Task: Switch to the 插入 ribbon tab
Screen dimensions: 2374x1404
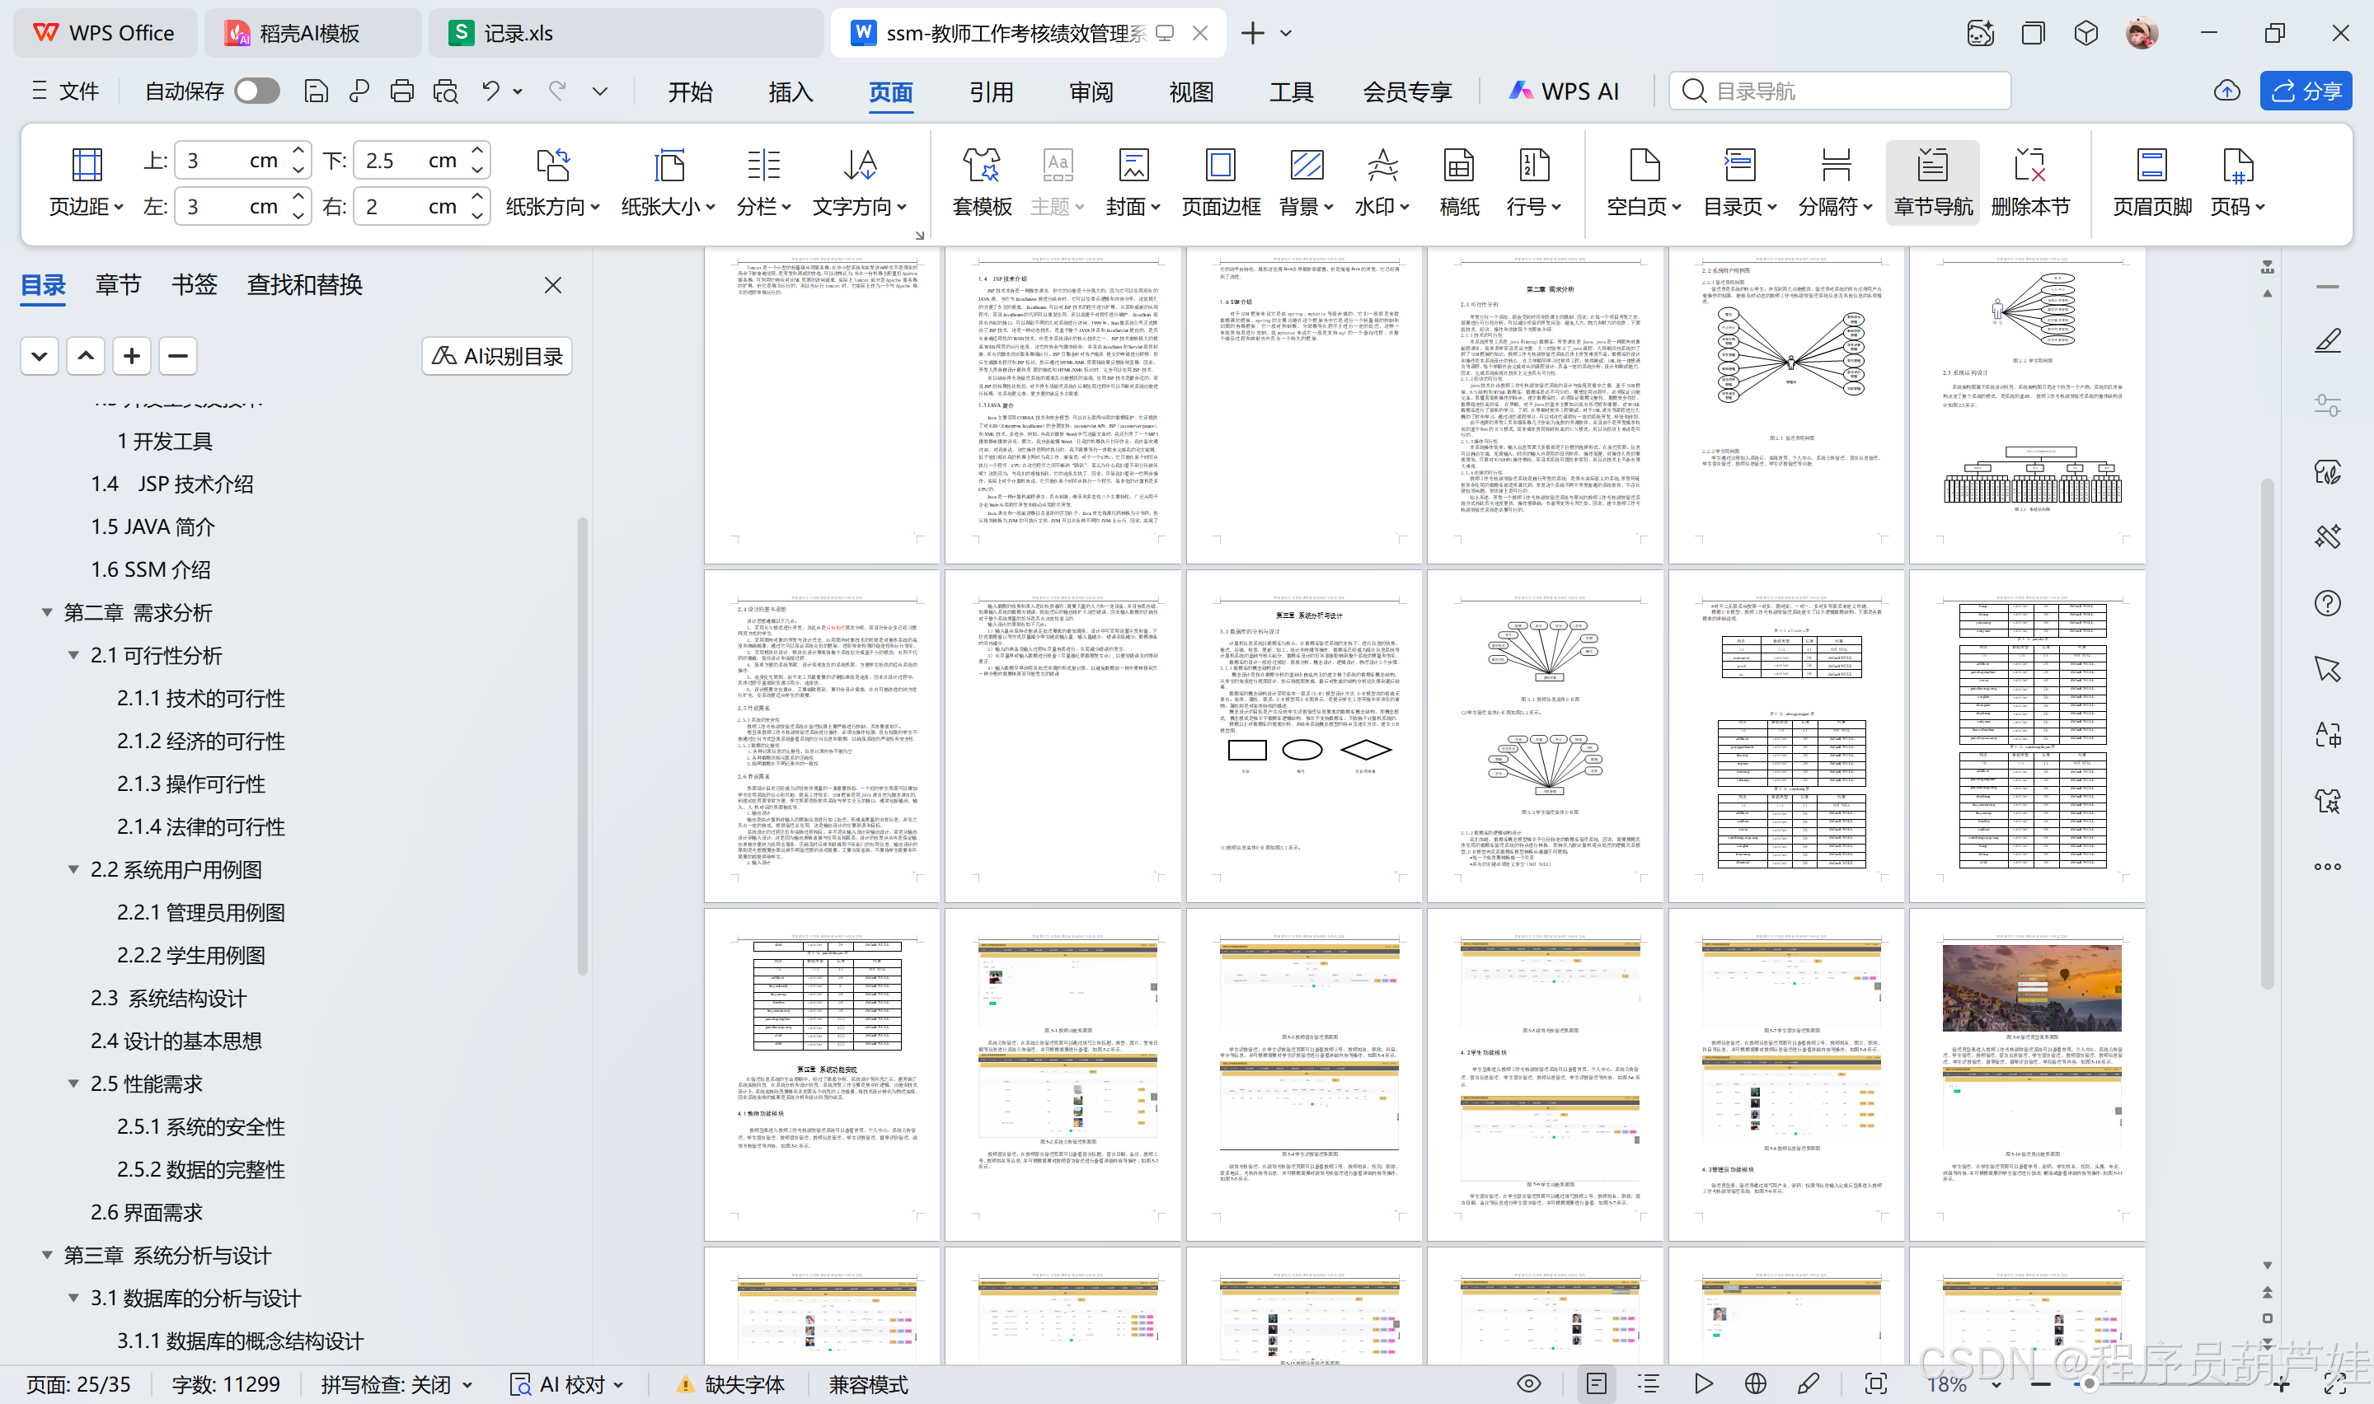Action: coord(790,91)
